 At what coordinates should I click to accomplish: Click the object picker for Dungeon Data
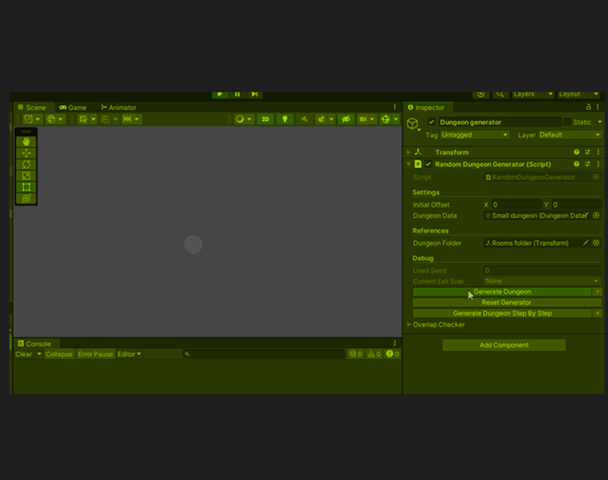(596, 215)
